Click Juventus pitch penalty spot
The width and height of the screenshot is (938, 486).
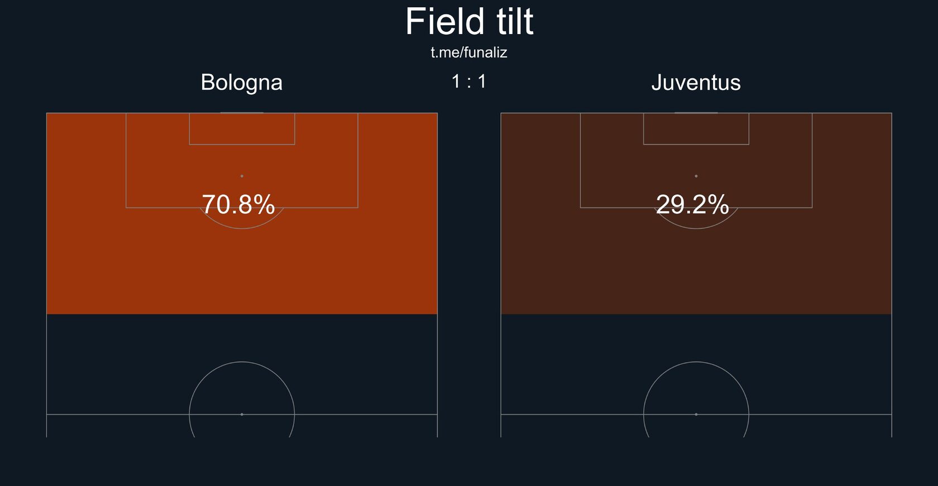(696, 176)
